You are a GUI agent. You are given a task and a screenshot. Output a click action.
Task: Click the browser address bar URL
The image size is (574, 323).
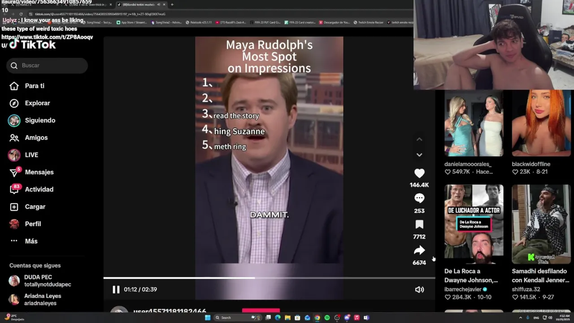100,14
